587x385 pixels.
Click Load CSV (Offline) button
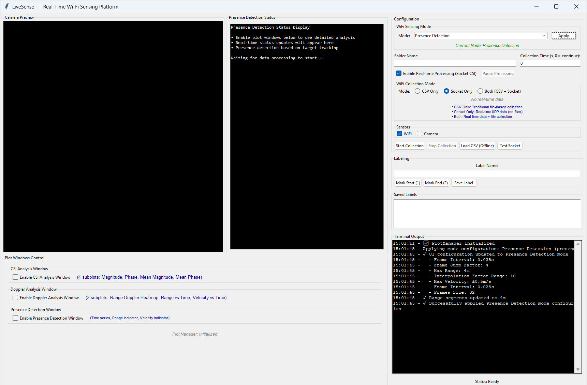pyautogui.click(x=477, y=146)
